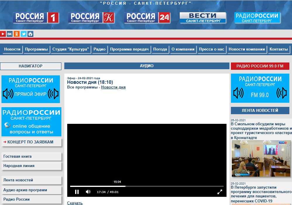Open Радио России sidebar link
The image size is (292, 205).
click(x=31, y=199)
